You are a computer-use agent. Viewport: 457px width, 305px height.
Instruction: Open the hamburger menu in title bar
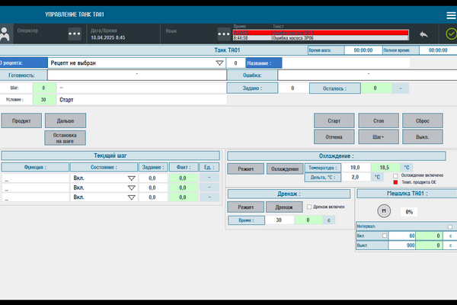[x=451, y=15]
